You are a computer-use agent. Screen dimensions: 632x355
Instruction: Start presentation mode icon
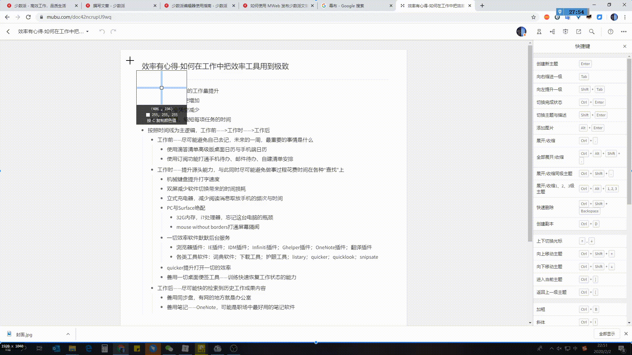(566, 32)
